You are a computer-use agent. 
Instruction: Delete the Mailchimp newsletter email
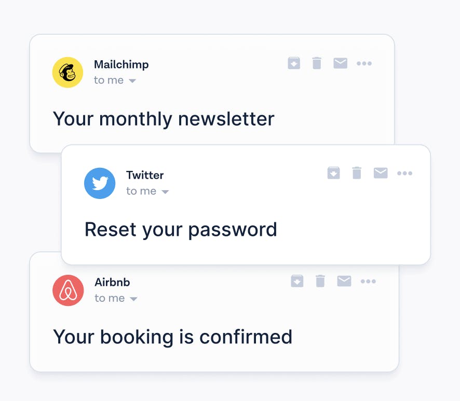[317, 63]
